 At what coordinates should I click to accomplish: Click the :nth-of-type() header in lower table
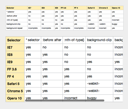(74, 40)
